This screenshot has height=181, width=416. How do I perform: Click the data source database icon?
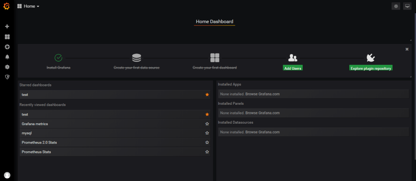point(137,58)
